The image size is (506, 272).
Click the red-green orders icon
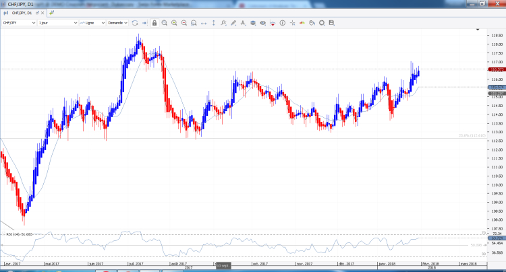pos(302,23)
